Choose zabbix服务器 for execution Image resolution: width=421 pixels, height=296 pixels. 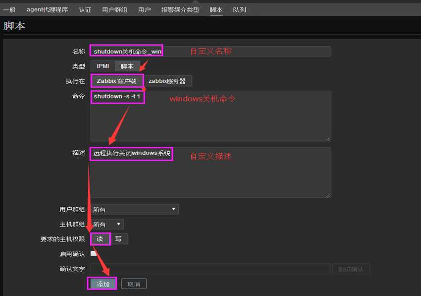[167, 81]
